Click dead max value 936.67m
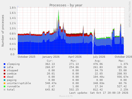132x99 pixels. [123, 77]
